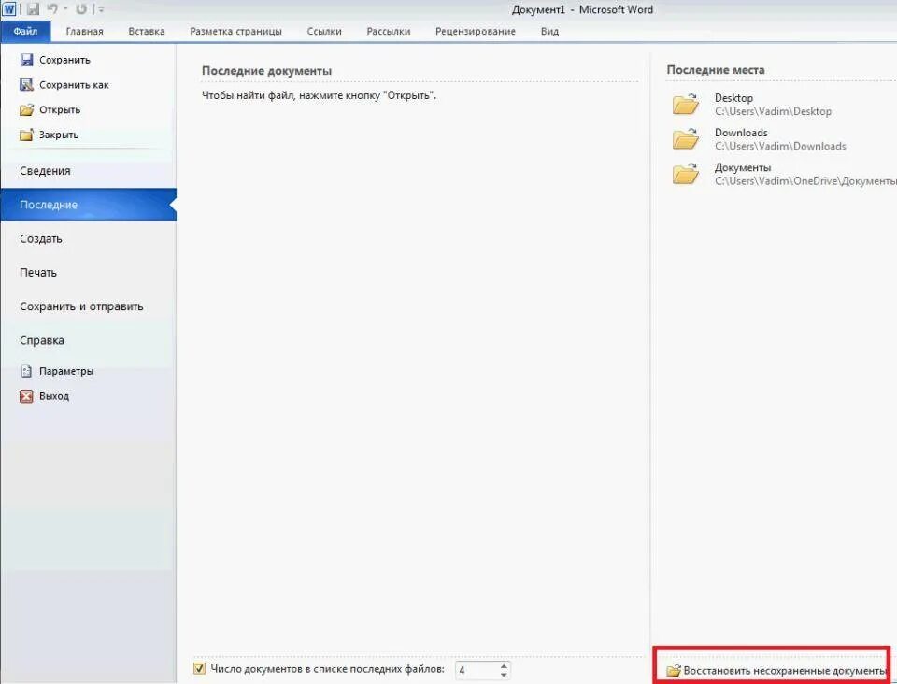This screenshot has height=684, width=897.
Task: Click the hint text about the Открыть button
Action: [x=319, y=95]
